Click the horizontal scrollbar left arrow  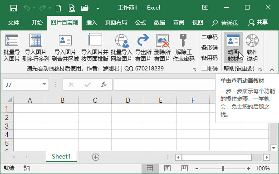178,158
